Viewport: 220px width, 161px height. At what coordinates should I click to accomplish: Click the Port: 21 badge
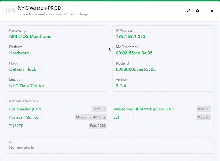pos(99,109)
